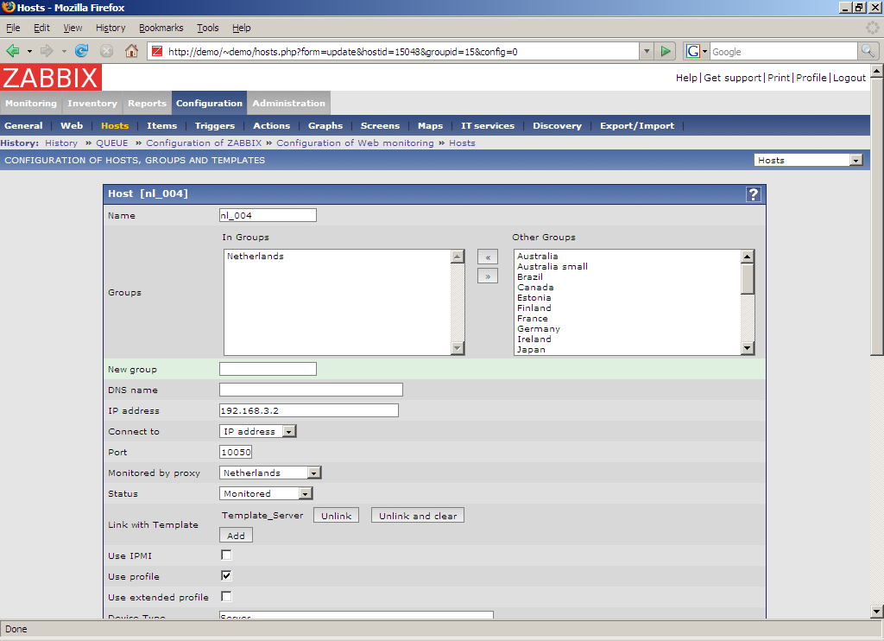Switch to the Reports tab
884x641 pixels.
click(x=147, y=104)
